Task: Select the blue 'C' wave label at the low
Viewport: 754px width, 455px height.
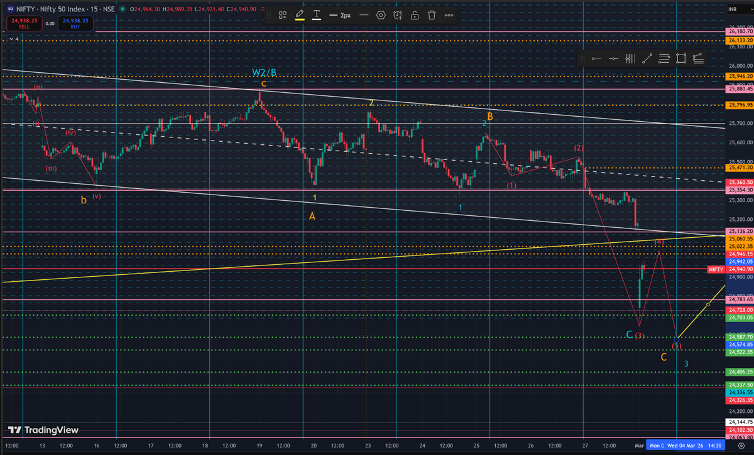Action: click(630, 335)
